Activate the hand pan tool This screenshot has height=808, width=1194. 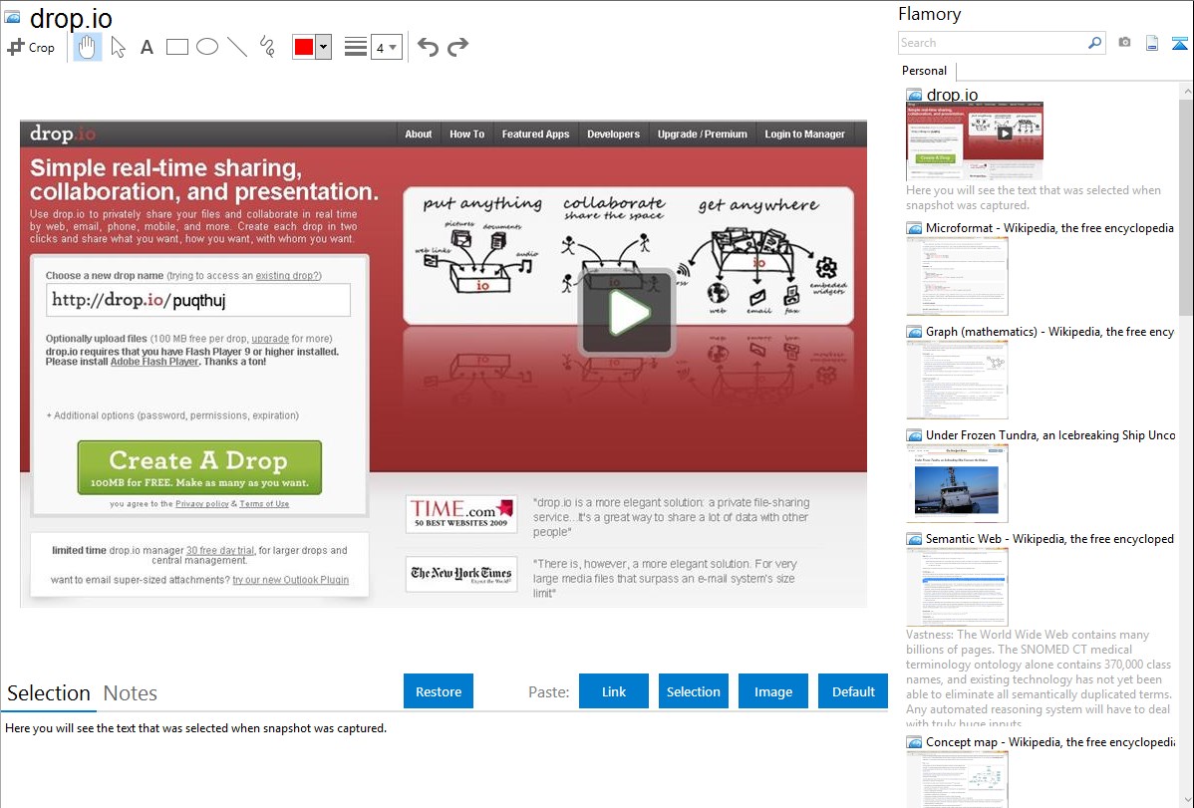[87, 47]
